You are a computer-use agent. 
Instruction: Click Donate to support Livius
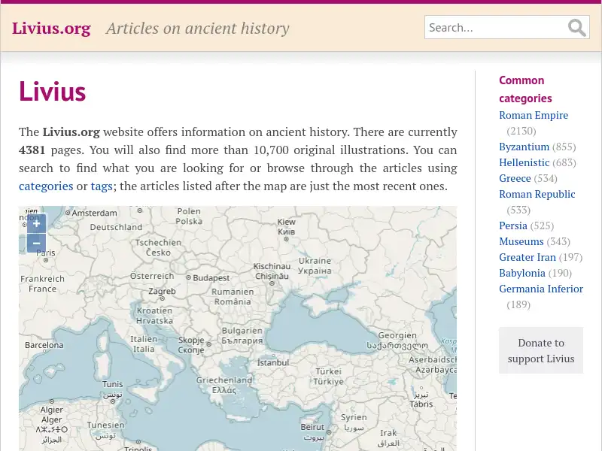tap(541, 350)
